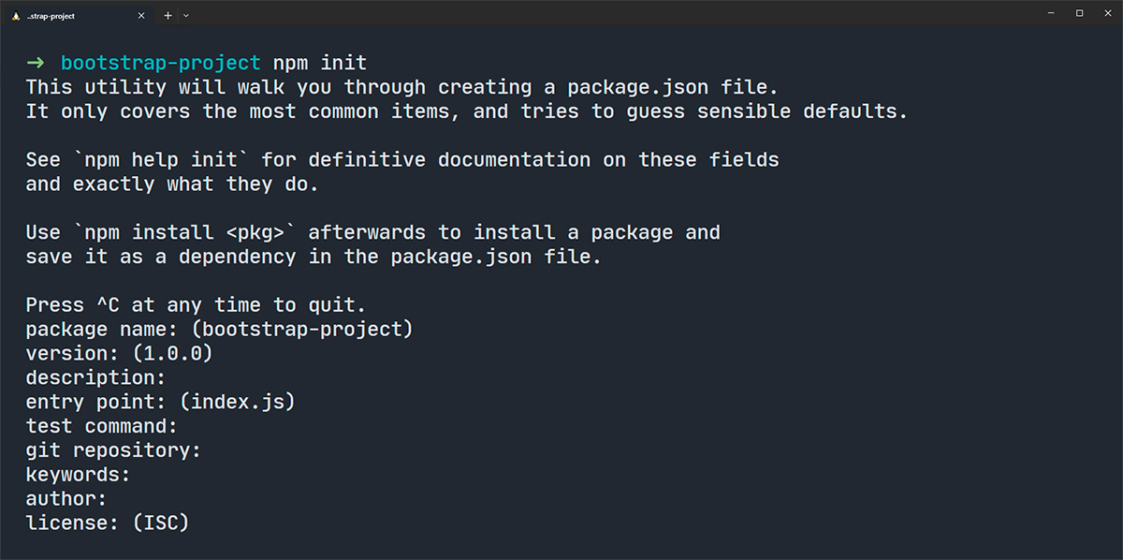Click the green prompt arrow
The height and width of the screenshot is (560, 1123).
pos(36,64)
